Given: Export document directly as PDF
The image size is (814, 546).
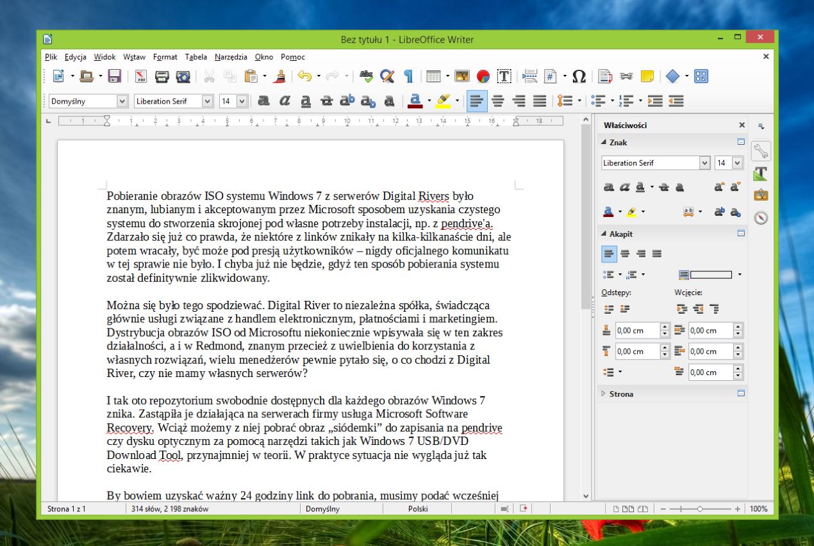Looking at the screenshot, I should click(141, 77).
